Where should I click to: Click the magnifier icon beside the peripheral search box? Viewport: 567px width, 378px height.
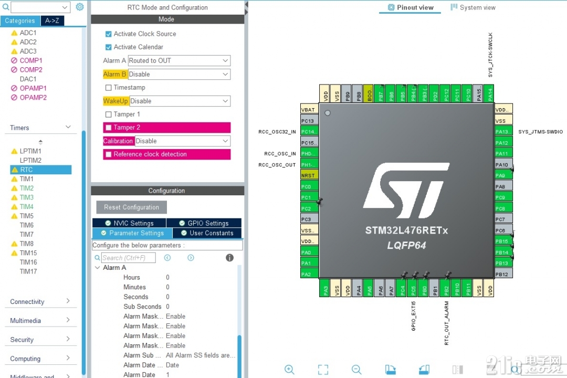[5, 7]
